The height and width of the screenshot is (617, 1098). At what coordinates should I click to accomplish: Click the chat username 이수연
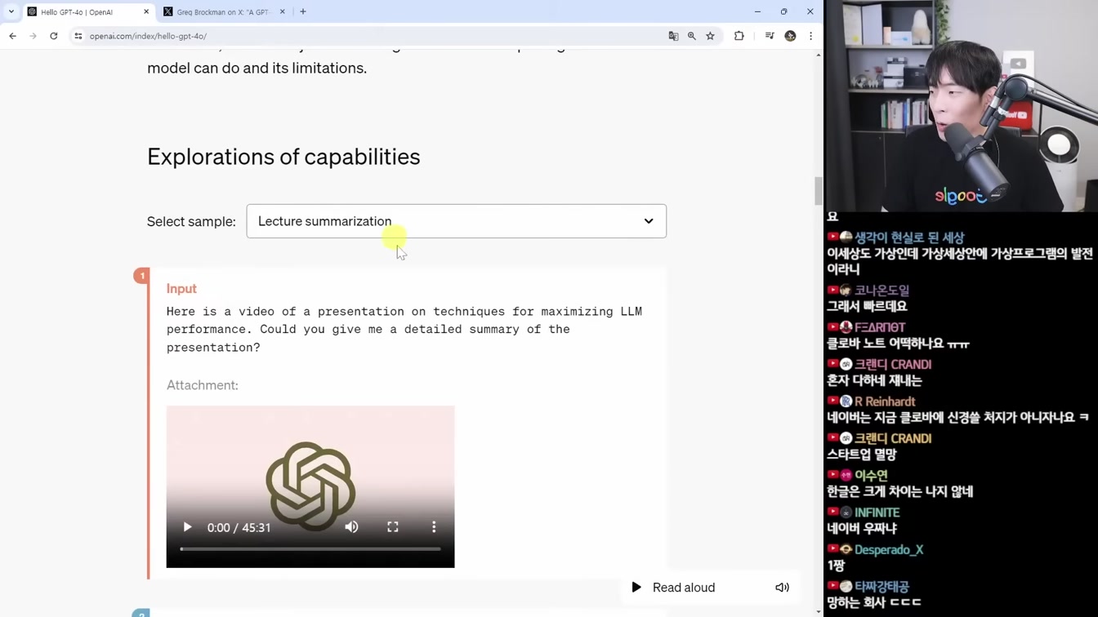coord(871,476)
